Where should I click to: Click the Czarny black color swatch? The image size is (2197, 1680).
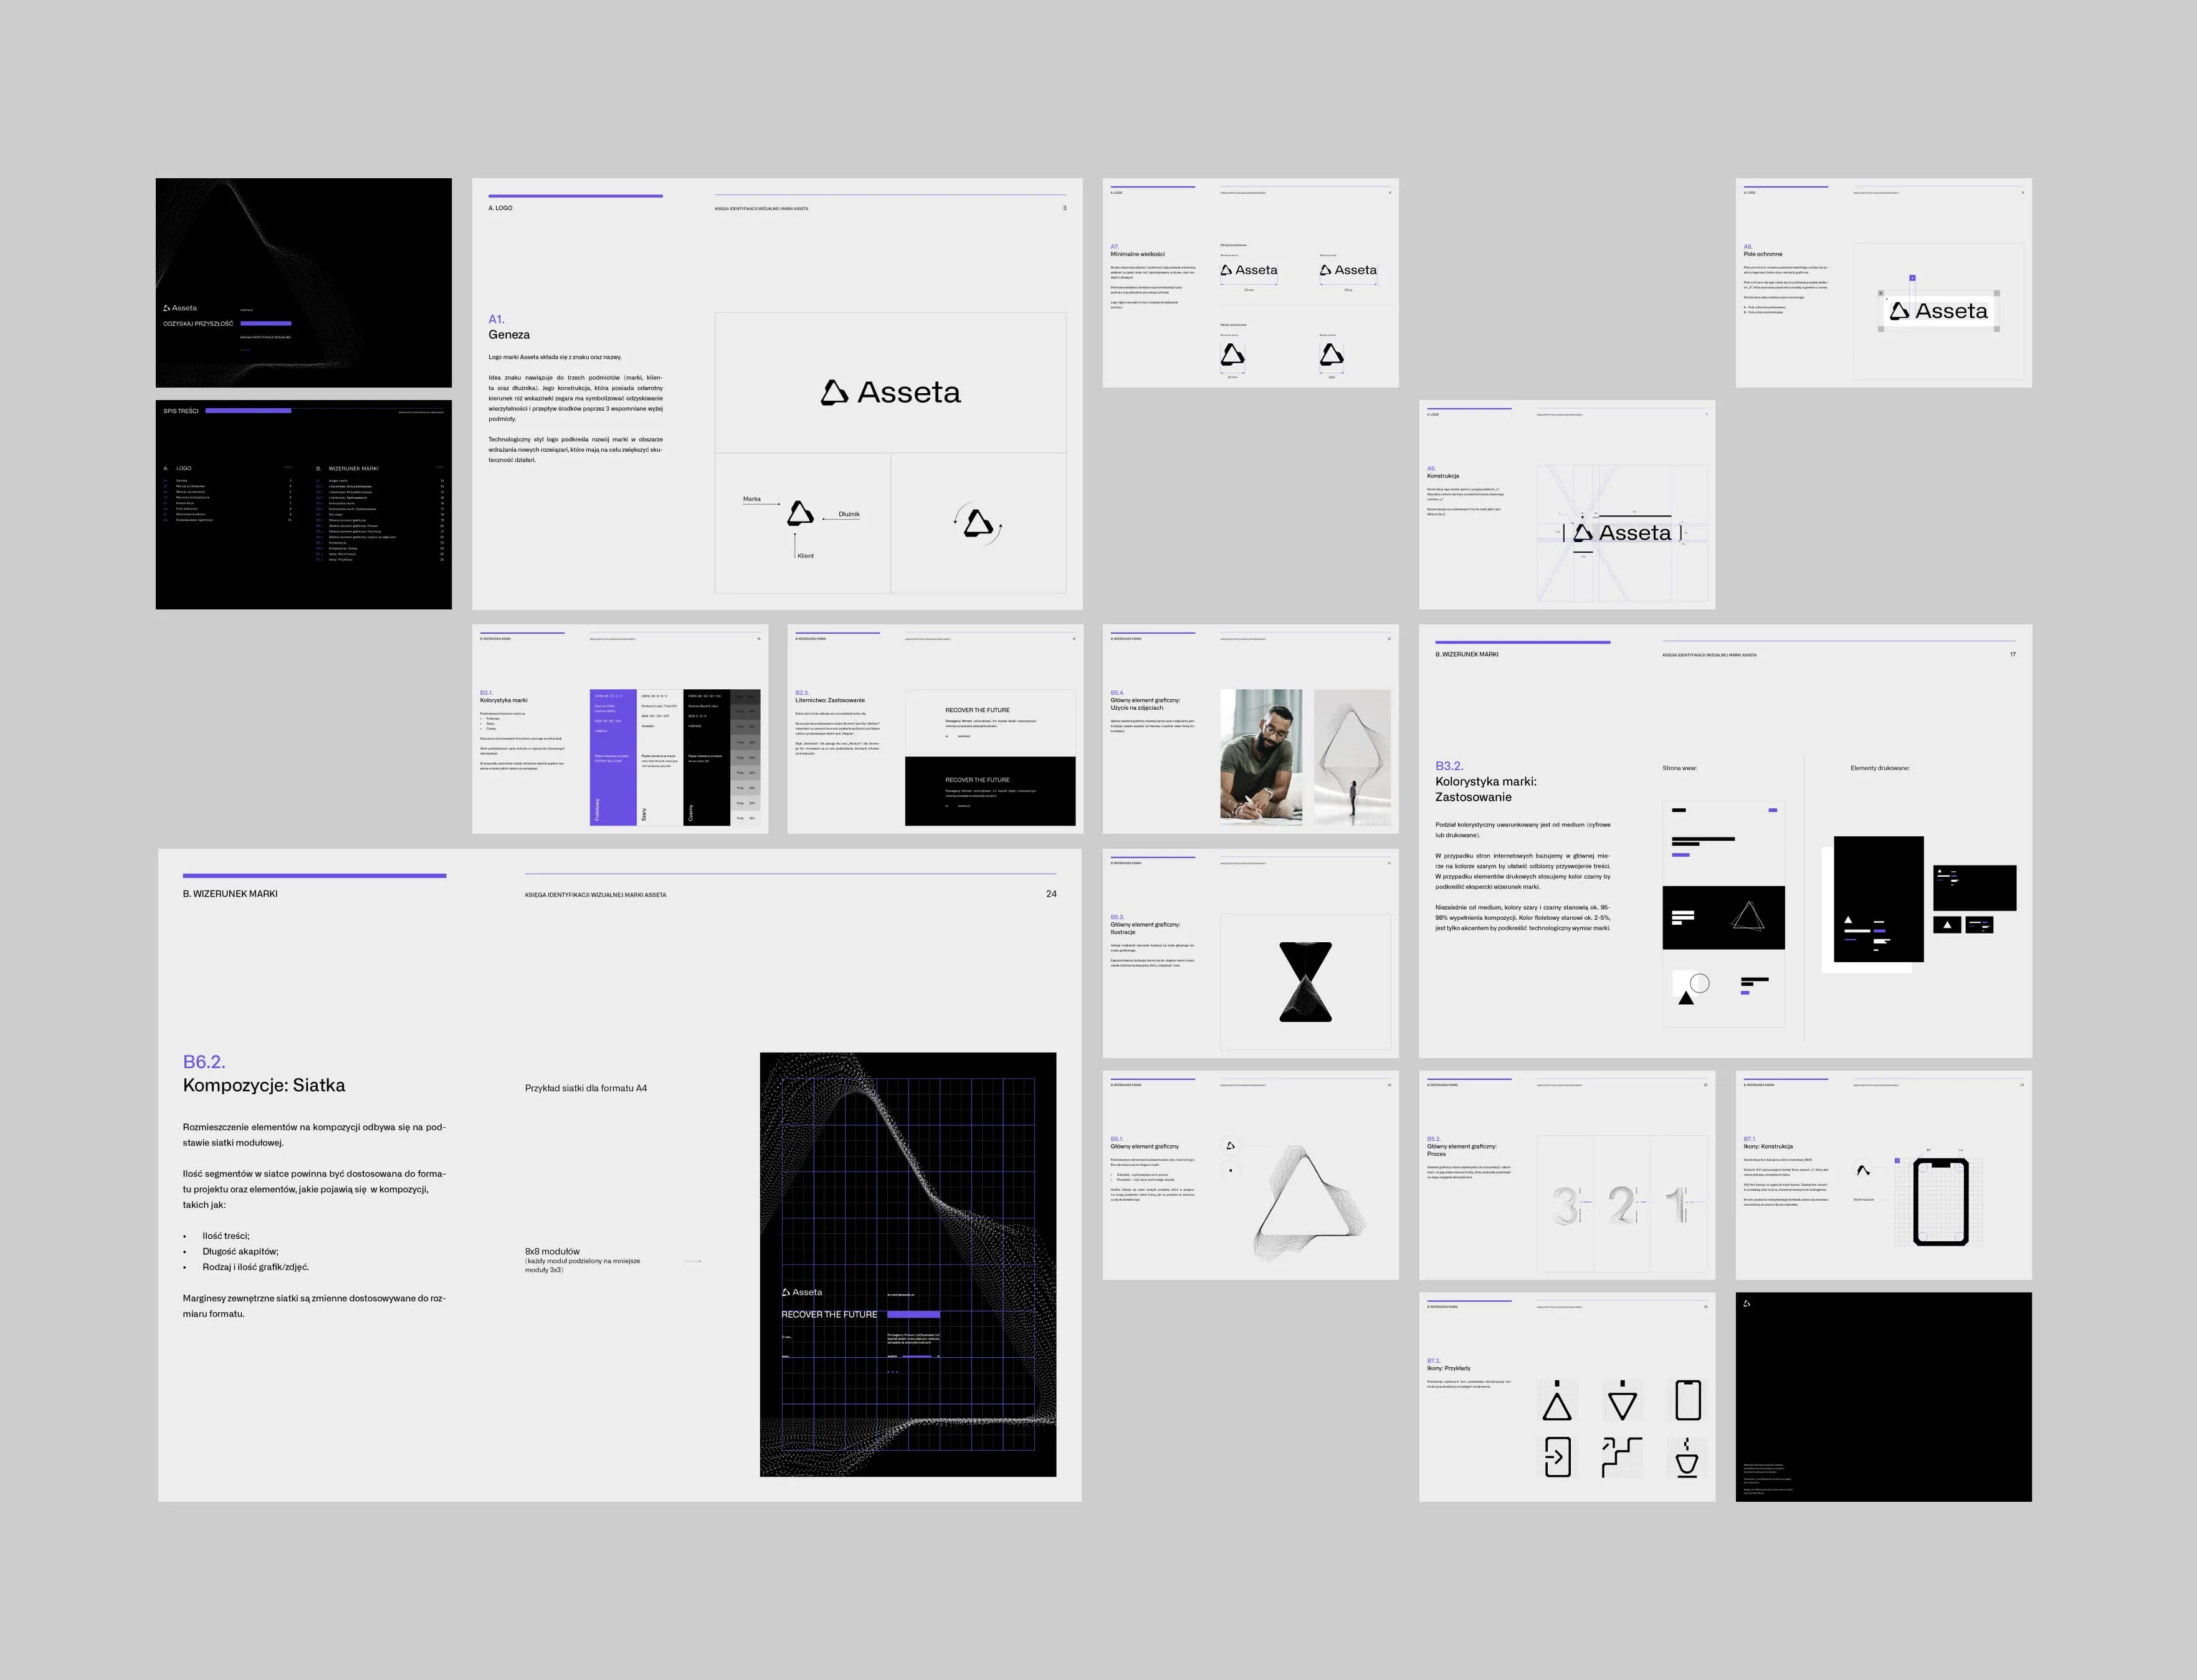tap(707, 757)
